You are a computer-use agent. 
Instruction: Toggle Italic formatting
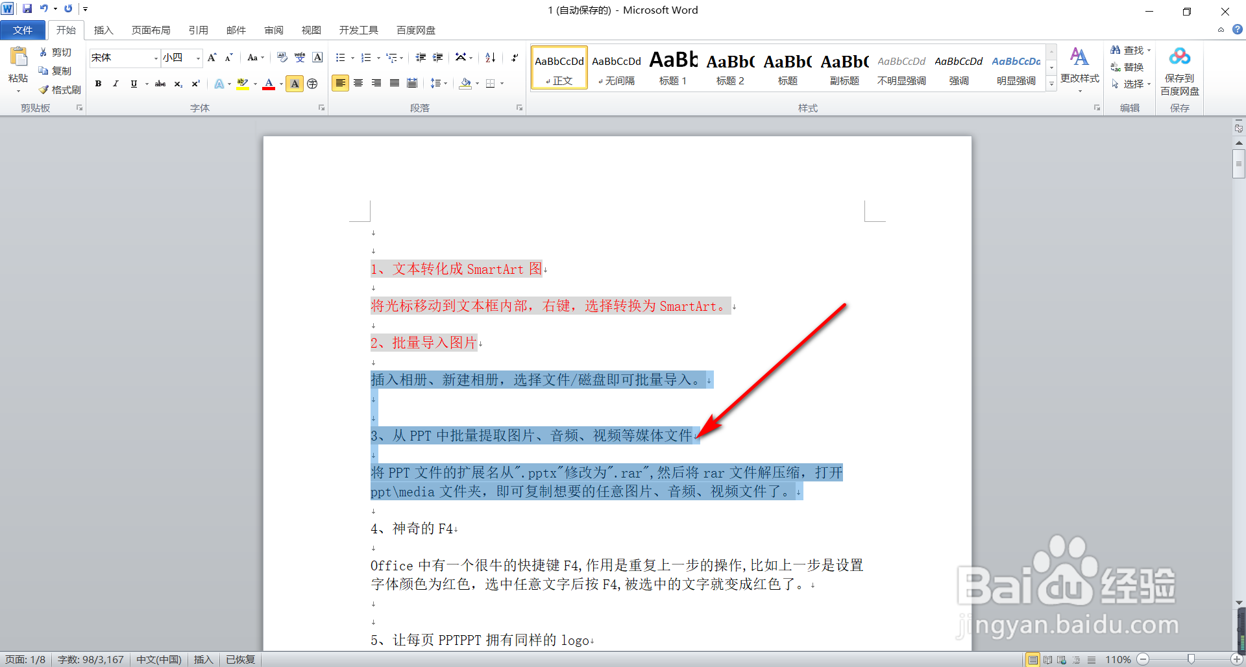116,84
